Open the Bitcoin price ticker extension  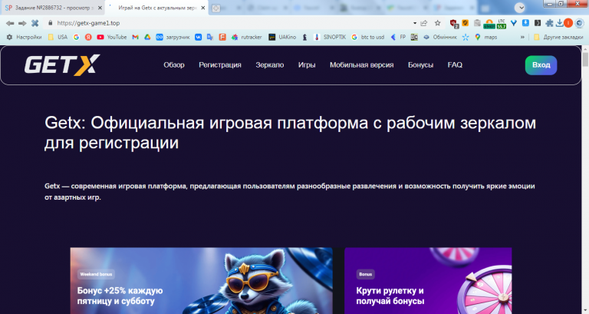(x=489, y=24)
